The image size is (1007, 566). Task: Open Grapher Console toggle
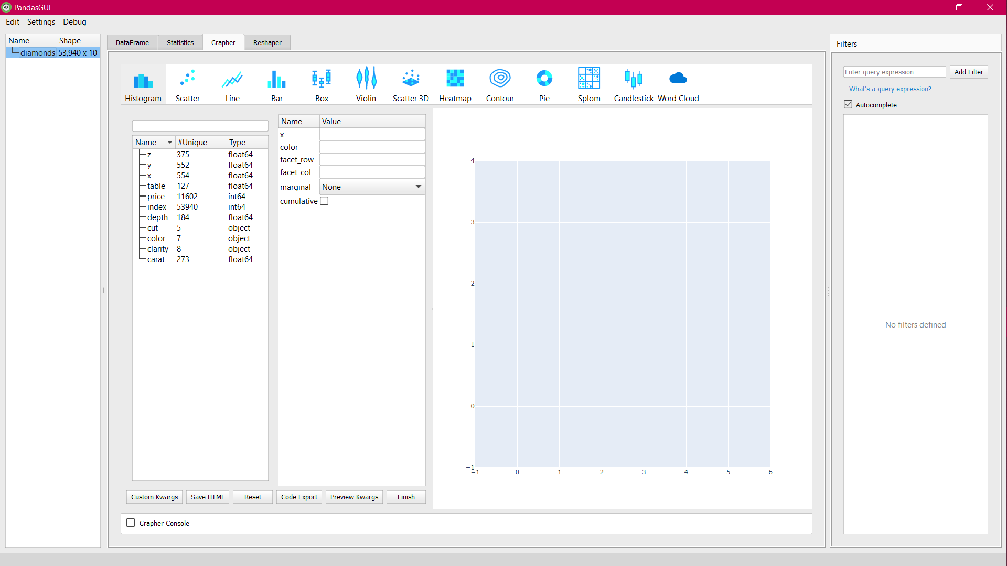click(x=131, y=523)
